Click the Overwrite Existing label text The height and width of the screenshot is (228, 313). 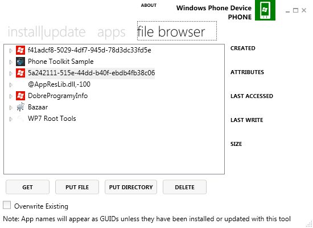(x=41, y=206)
